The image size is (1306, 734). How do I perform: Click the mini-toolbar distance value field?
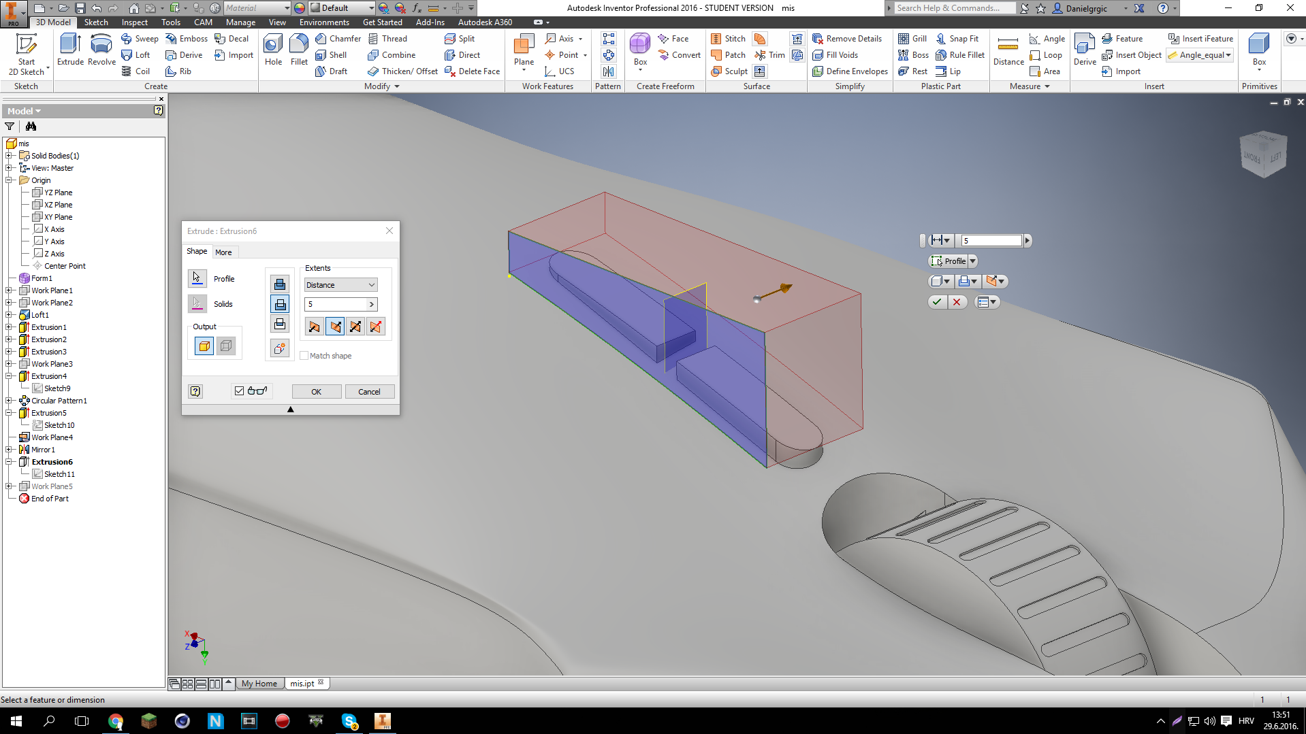coord(991,240)
